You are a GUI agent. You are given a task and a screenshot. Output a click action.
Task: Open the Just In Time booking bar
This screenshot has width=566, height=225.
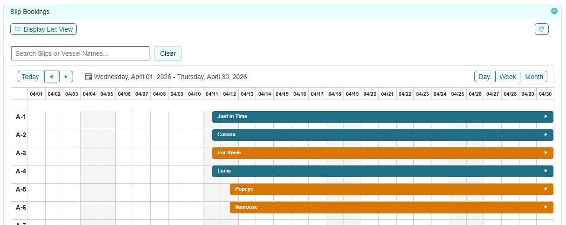coord(383,117)
